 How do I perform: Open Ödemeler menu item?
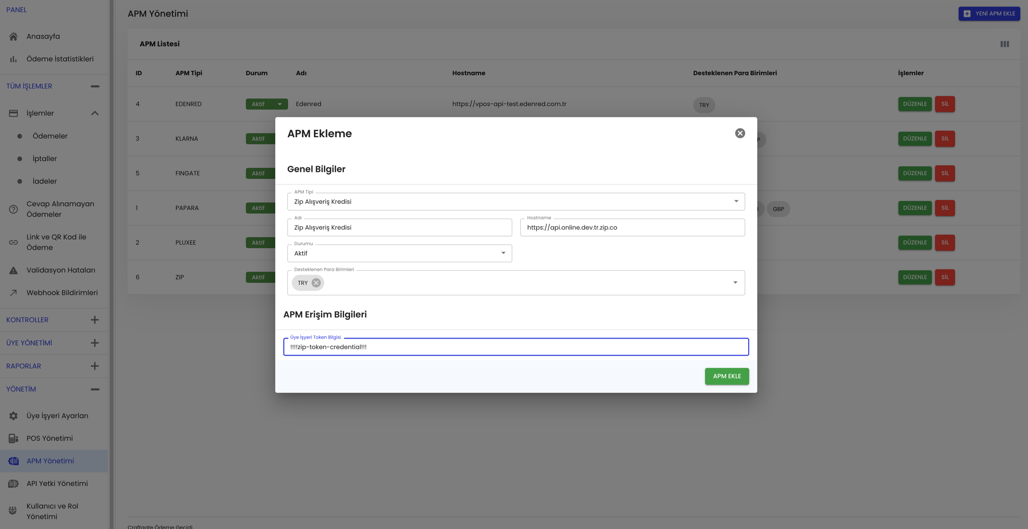point(50,136)
